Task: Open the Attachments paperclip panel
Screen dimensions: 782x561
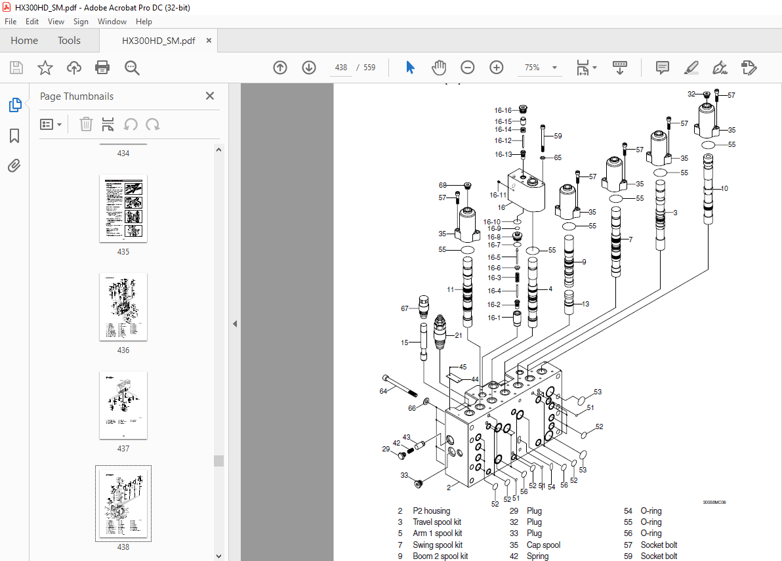Action: pyautogui.click(x=14, y=165)
